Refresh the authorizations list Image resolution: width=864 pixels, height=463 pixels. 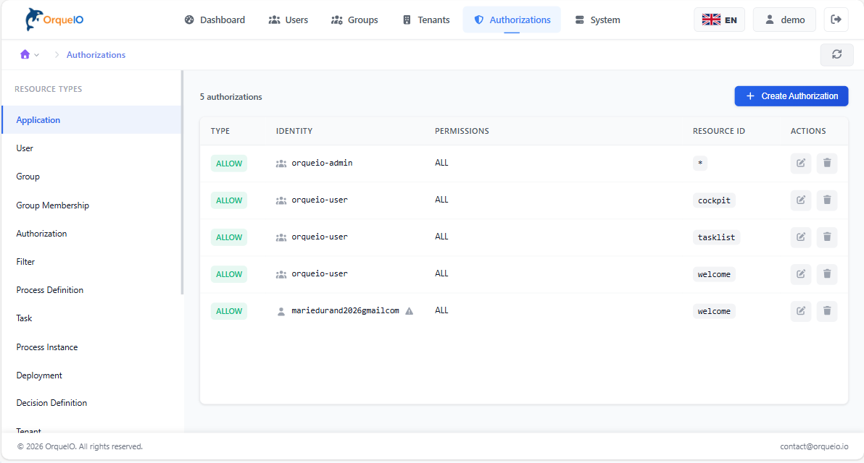coord(836,54)
